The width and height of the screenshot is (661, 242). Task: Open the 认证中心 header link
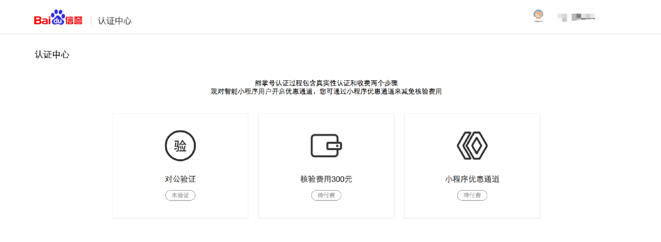(x=115, y=21)
